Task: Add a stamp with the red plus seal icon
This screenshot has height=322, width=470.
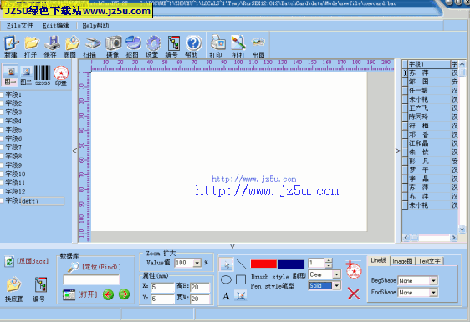Action: (354, 269)
